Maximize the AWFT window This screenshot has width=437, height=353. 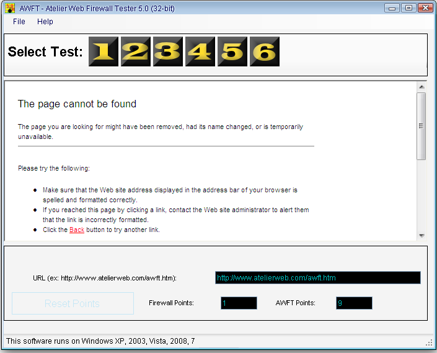(x=408, y=8)
